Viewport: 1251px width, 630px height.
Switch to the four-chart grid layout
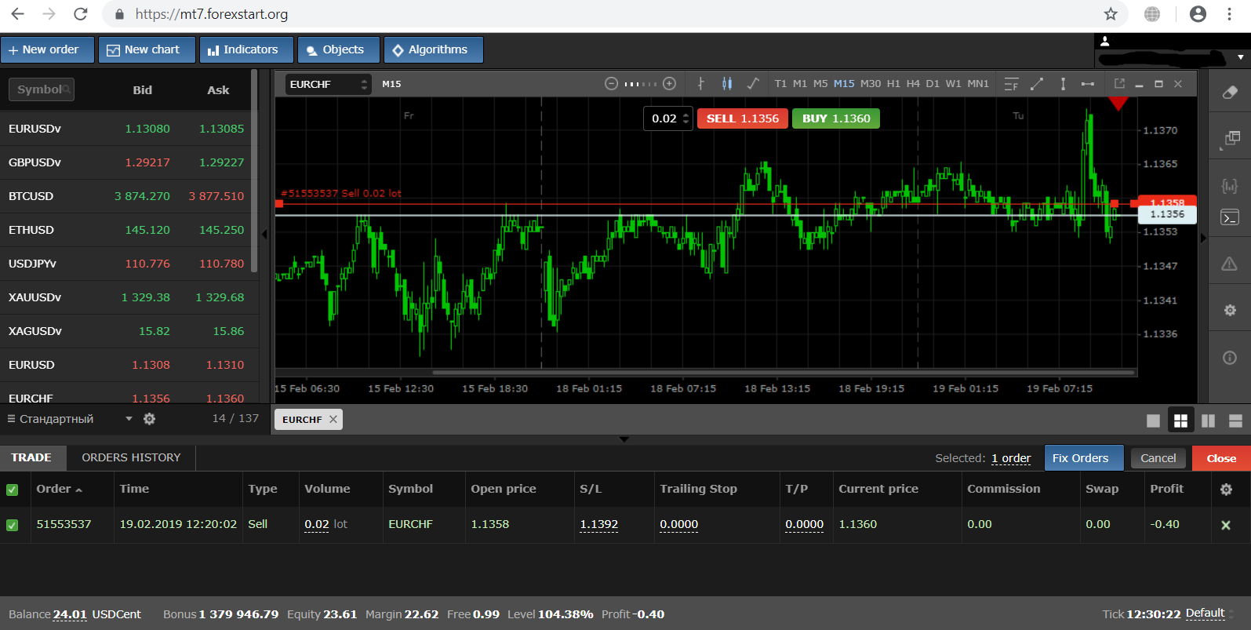1180,421
